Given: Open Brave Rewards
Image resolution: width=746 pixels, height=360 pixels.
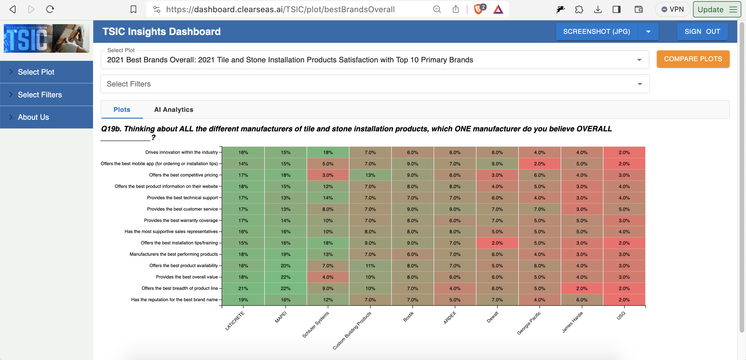Looking at the screenshot, I should coord(498,9).
